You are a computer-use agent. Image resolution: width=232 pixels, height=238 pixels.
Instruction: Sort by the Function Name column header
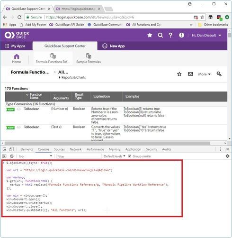36,96
